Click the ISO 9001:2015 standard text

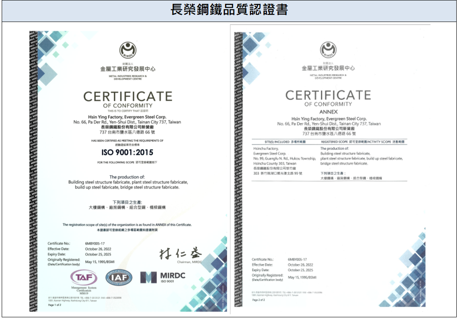click(128, 152)
